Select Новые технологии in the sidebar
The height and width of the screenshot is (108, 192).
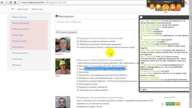21,29
